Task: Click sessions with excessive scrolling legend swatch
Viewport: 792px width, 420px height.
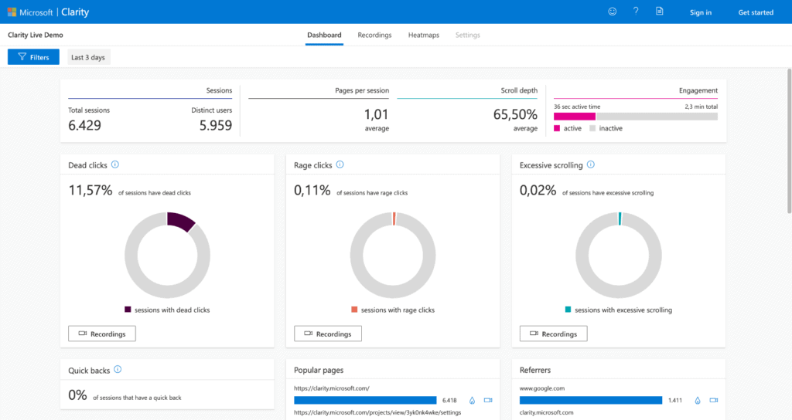Action: (x=568, y=310)
